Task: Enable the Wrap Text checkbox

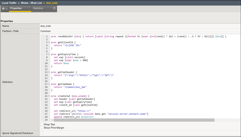Action: [x=42, y=124]
